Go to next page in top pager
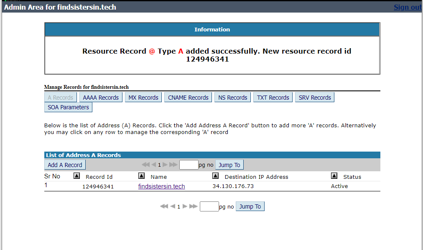Viewport: 423px width, 250px height. pos(165,165)
